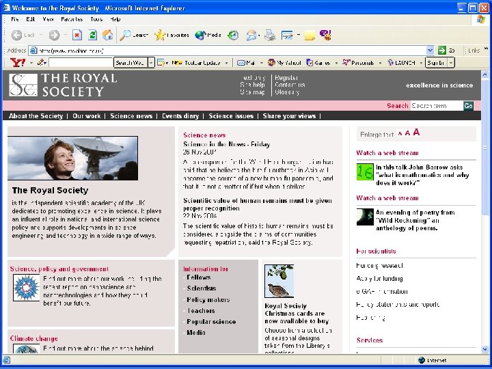Click the Register link in the header
This screenshot has width=492, height=369.
tap(286, 77)
